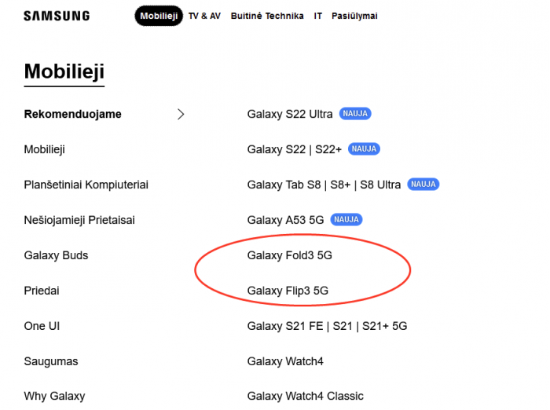Open the Buitinė Technika menu
Viewport: 550px width, 410px height.
click(x=267, y=16)
